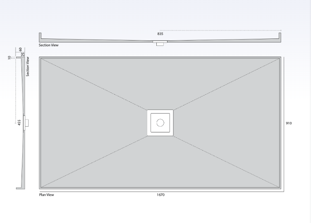Click the horizontal Section View label
Screen dimensions: 311x223
[x=48, y=45]
